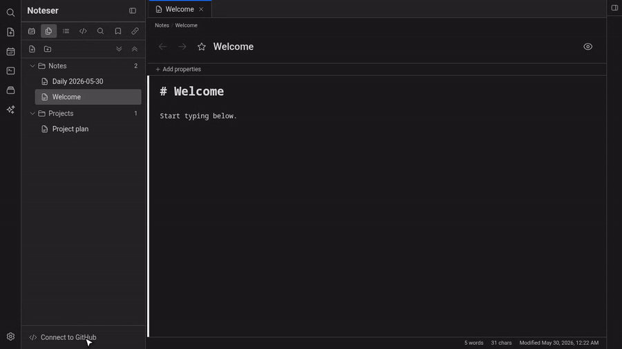Click Connect to GitHub
Viewport: 622px width, 349px height.
point(63,337)
